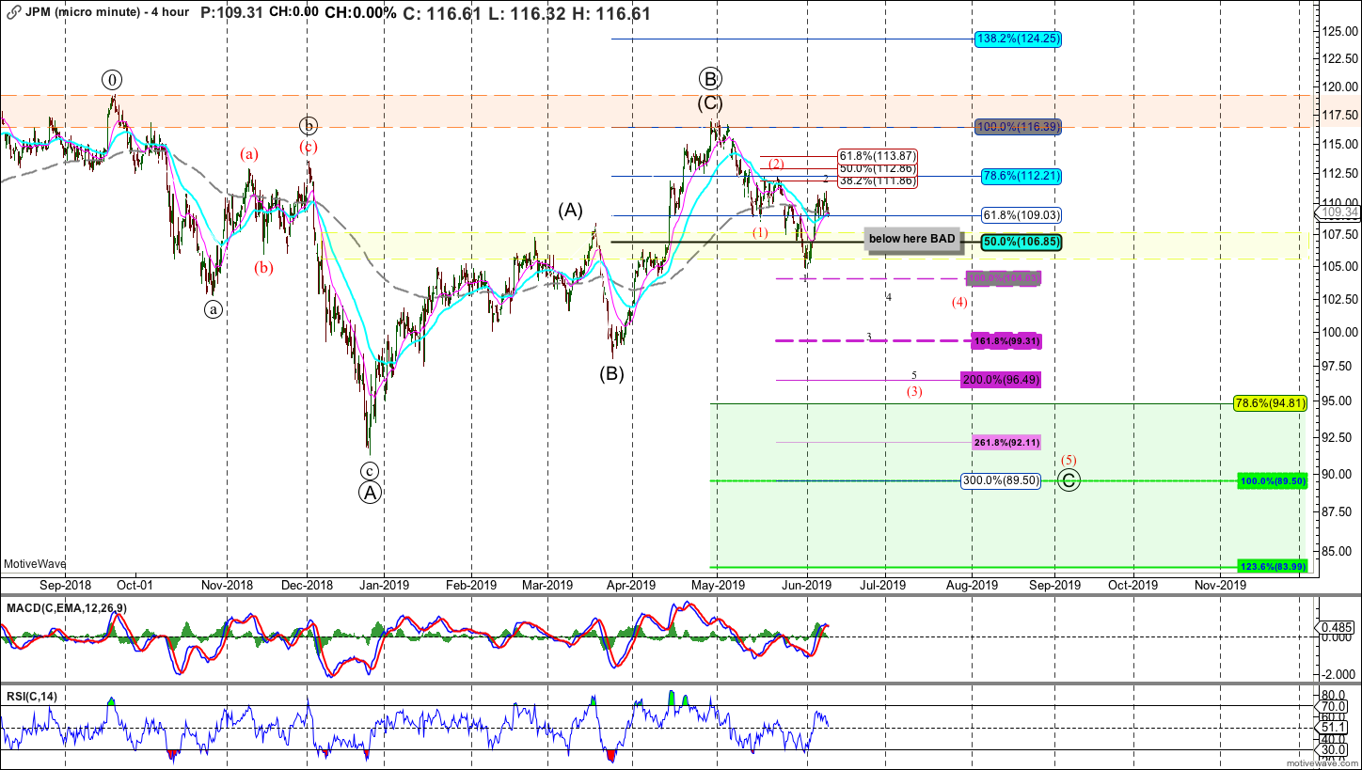Select the 100.0%(116.39) Fibonacci label

point(1019,127)
